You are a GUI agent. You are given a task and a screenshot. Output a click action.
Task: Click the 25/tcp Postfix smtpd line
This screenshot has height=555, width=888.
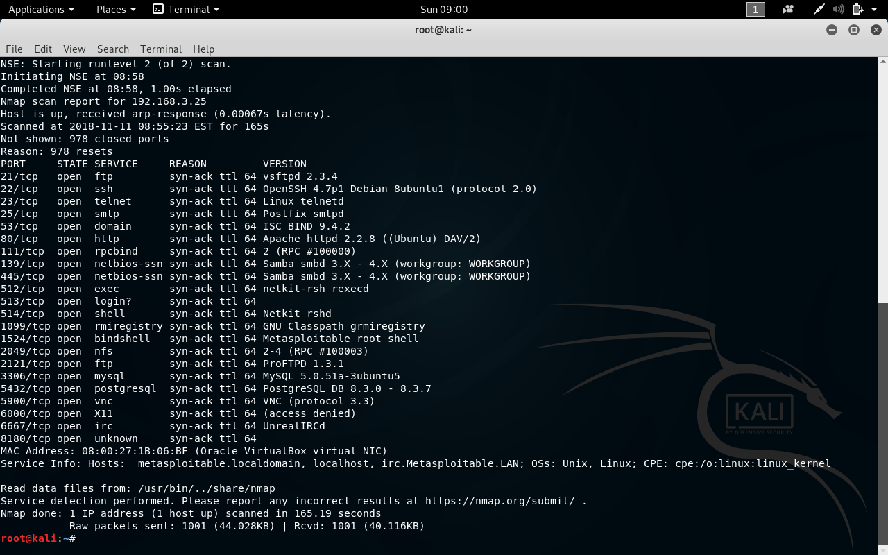pyautogui.click(x=172, y=214)
